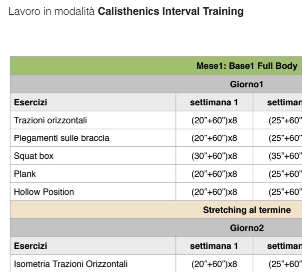Click Trazioni orizzontali settimana 1 value
This screenshot has width=302, height=272.
(214, 120)
